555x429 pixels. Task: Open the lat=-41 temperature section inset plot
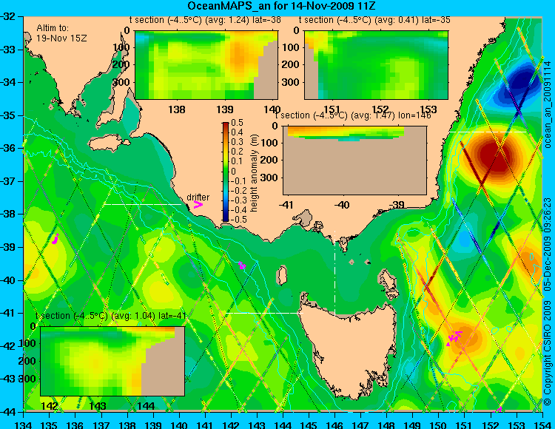tap(112, 361)
